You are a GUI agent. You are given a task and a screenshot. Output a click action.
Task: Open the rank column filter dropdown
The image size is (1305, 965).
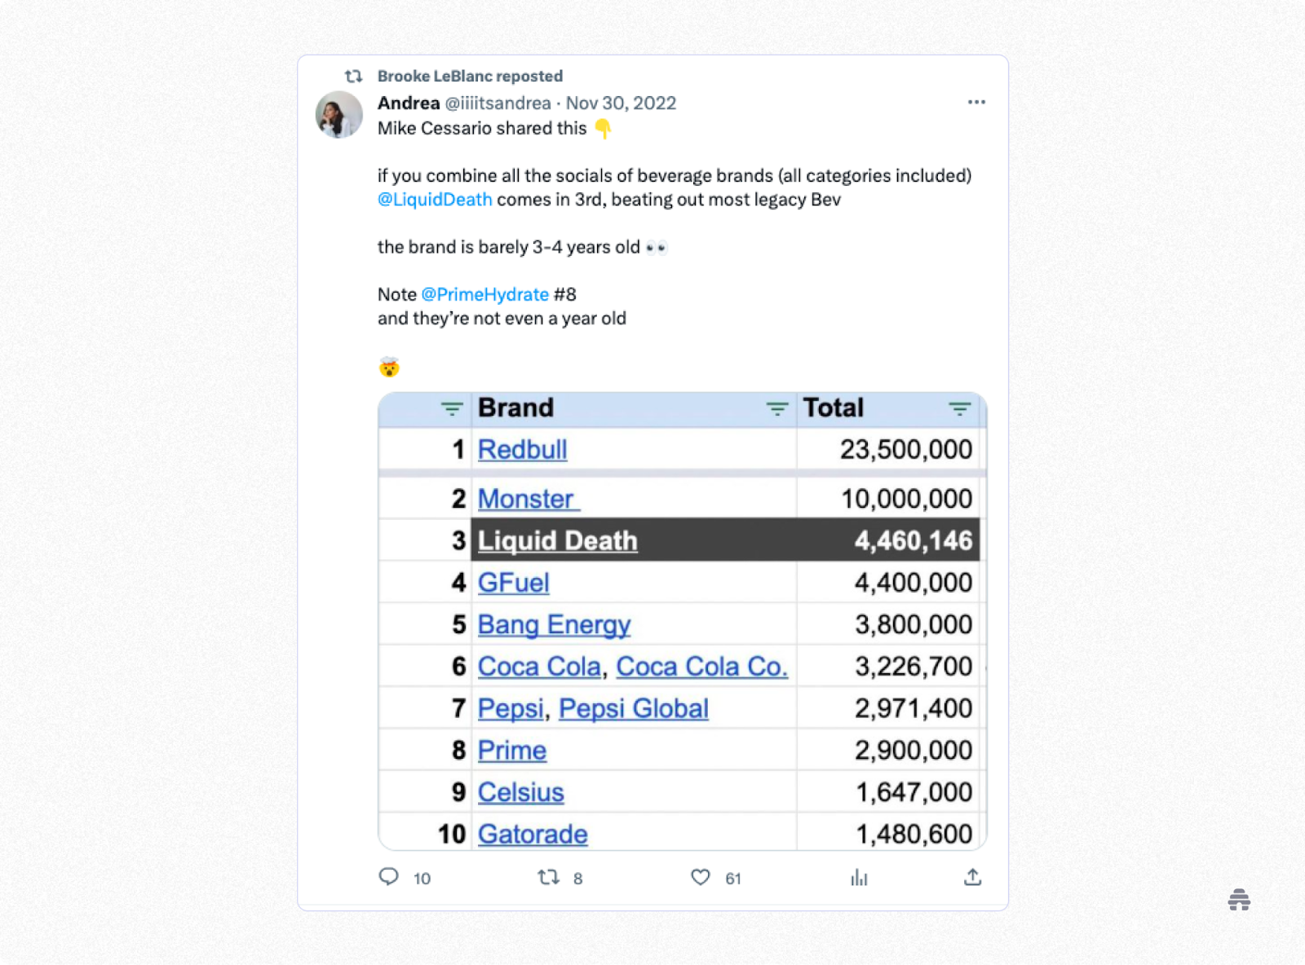click(452, 408)
